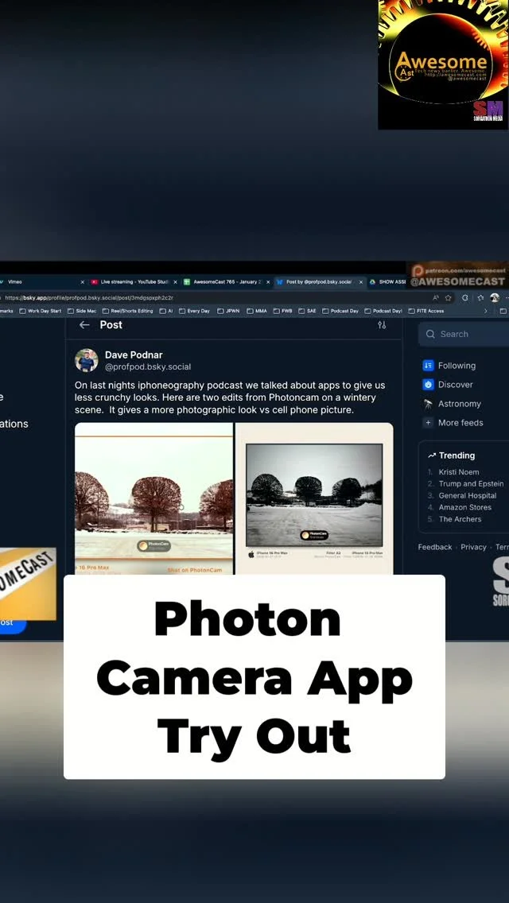Image resolution: width=509 pixels, height=903 pixels.
Task: Open the MMA bookmark folder
Action: click(257, 311)
